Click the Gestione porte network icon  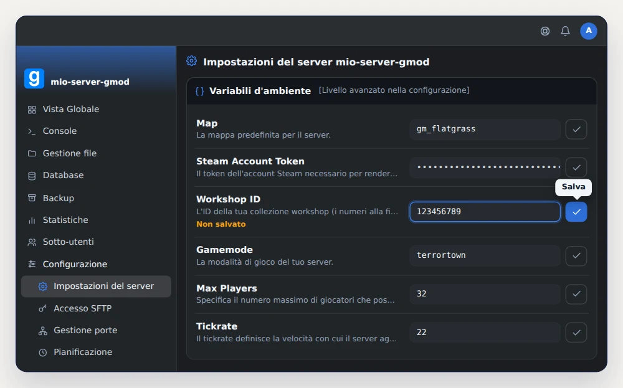42,331
